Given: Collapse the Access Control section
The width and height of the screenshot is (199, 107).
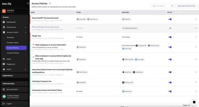Looking at the screenshot, I should click(25, 32).
